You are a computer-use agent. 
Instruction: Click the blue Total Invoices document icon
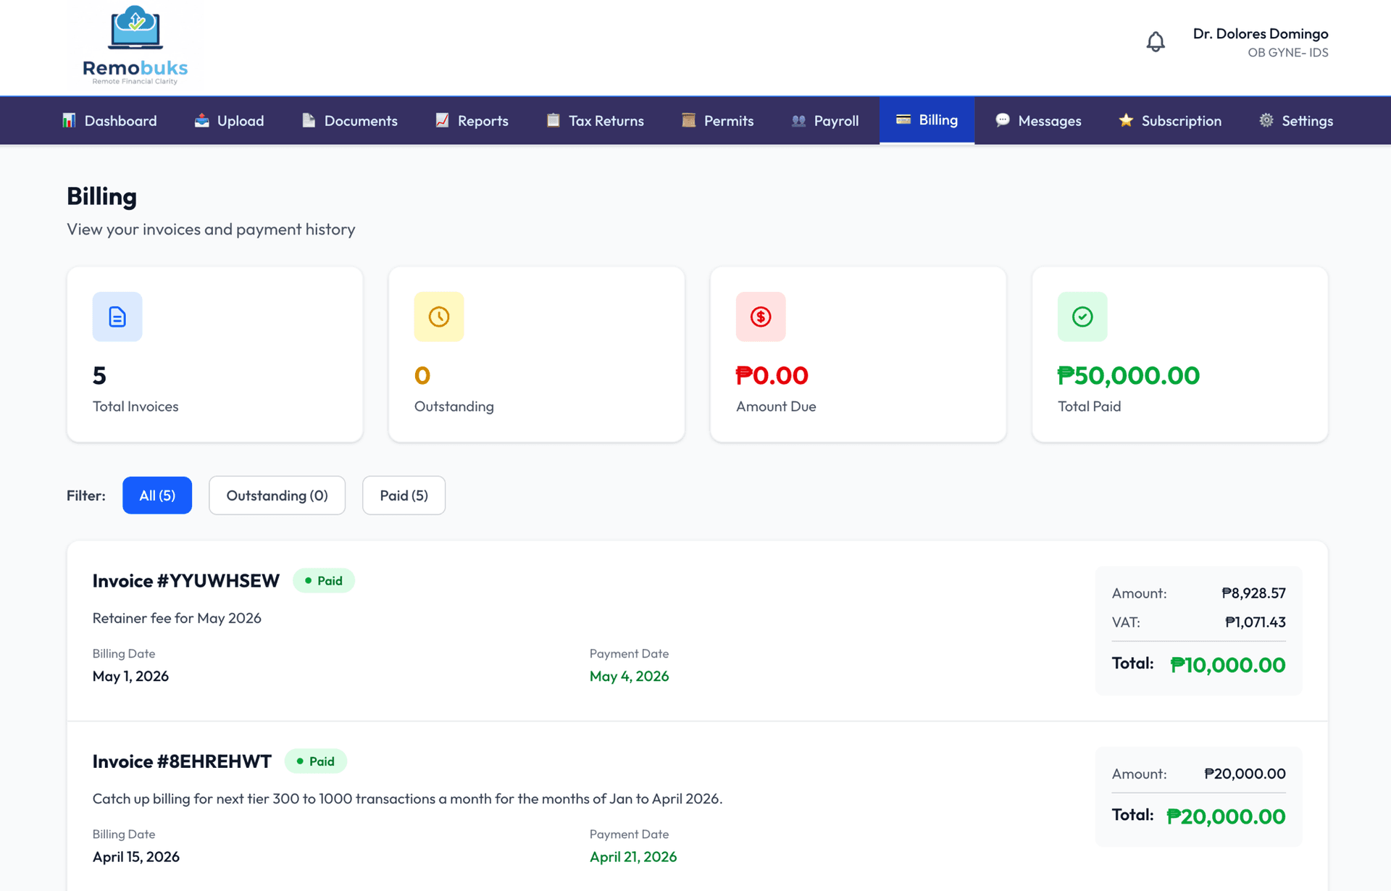(117, 317)
